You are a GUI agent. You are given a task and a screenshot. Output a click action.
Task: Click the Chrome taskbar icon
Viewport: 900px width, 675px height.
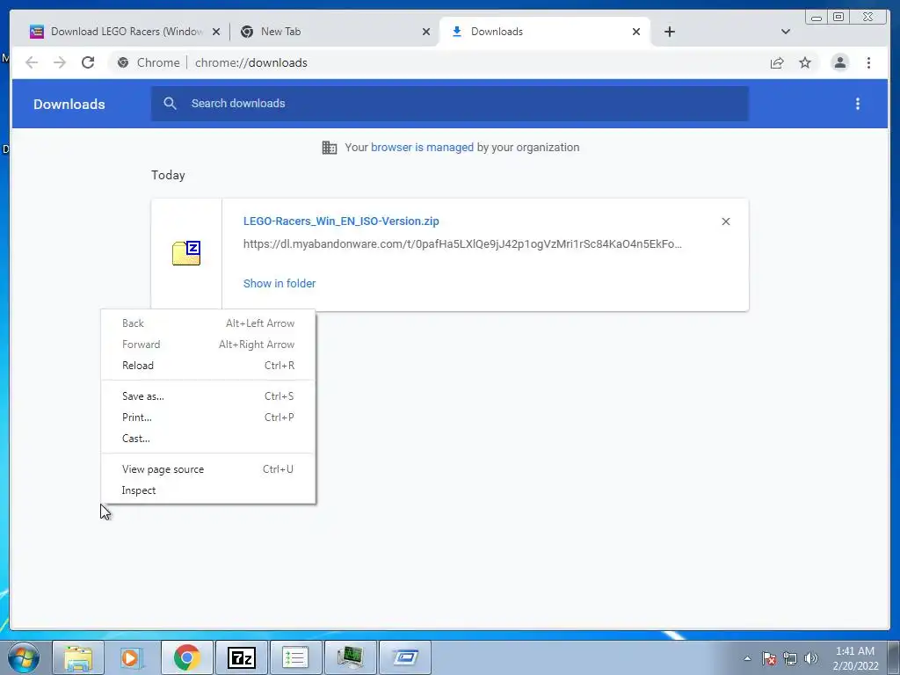186,657
